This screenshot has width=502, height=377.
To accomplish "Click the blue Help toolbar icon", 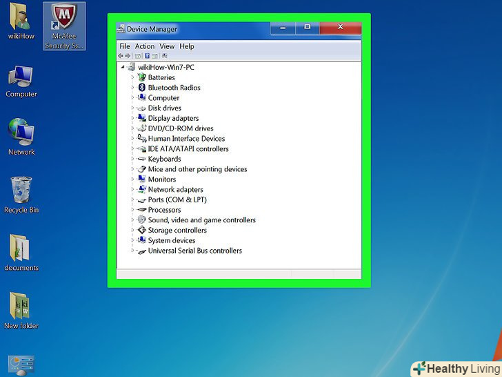I will coord(146,56).
